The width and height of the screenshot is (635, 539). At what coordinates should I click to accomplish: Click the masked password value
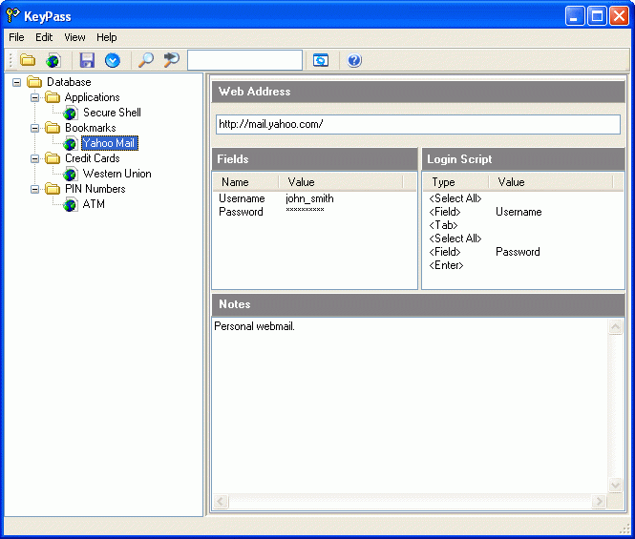click(305, 210)
